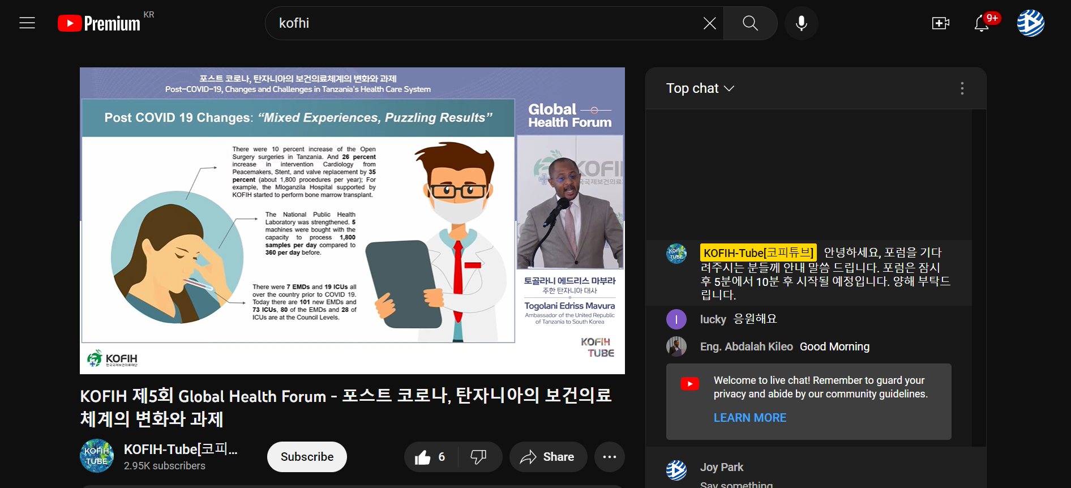Open the hamburger guide menu
1071x488 pixels.
(x=27, y=23)
